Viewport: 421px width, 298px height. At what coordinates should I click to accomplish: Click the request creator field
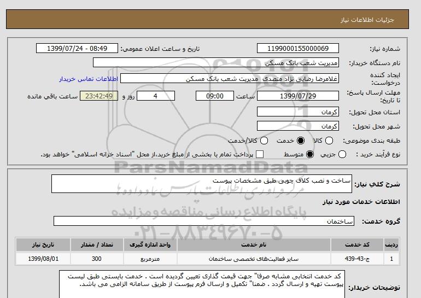[x=230, y=79]
